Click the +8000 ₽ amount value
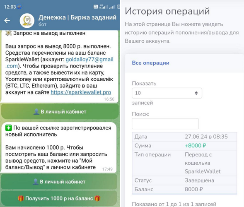 point(196,146)
